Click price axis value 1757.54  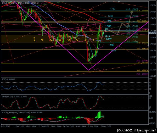153,5
